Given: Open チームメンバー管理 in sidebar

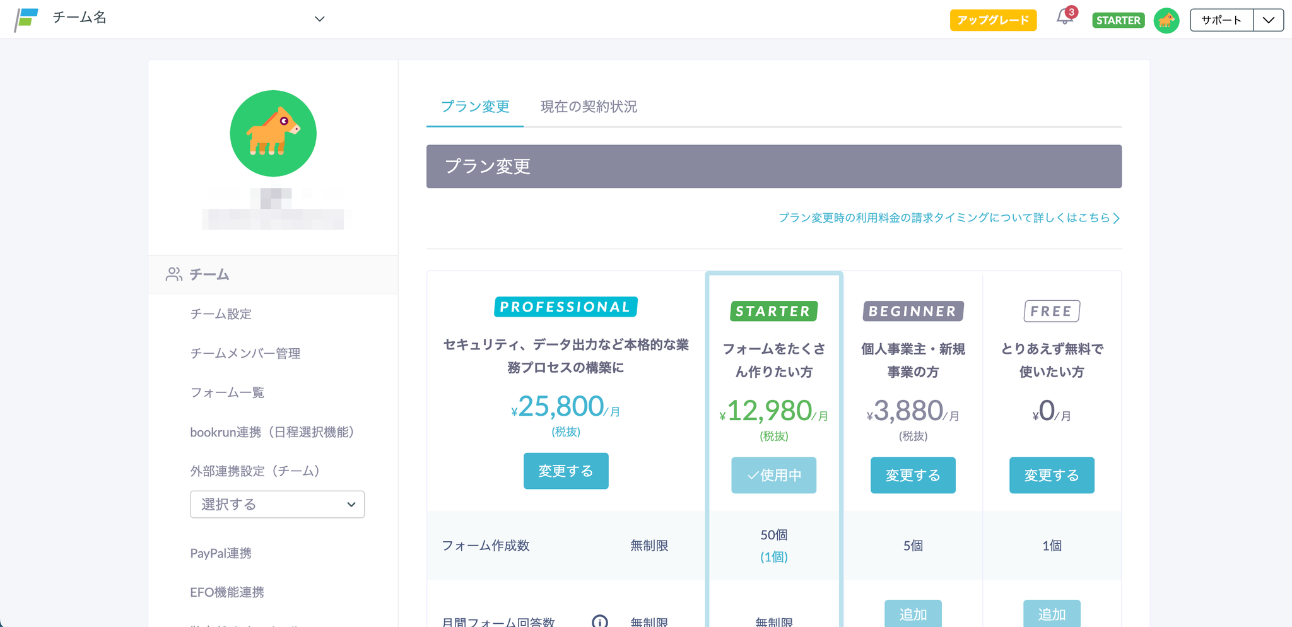Looking at the screenshot, I should 245,353.
